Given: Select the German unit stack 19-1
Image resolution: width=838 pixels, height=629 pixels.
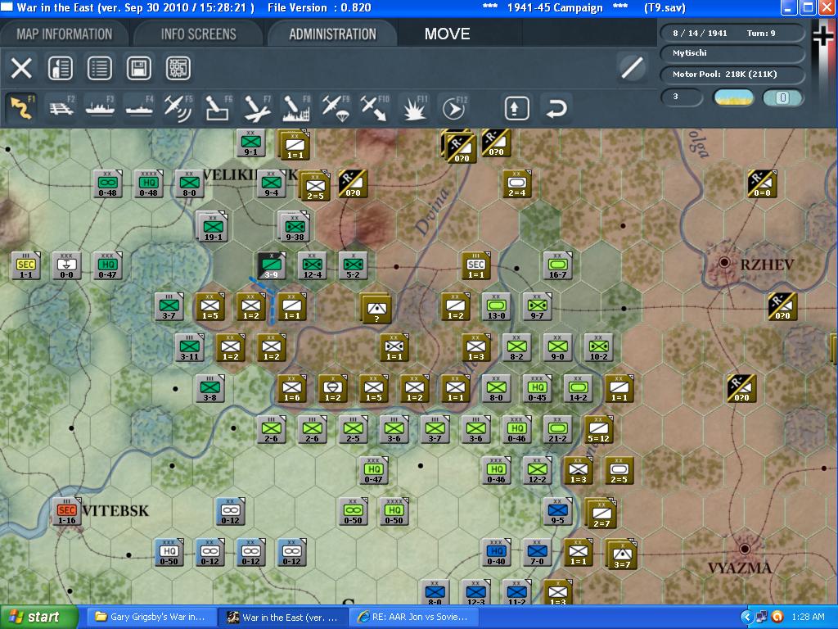Looking at the screenshot, I should coord(213,227).
